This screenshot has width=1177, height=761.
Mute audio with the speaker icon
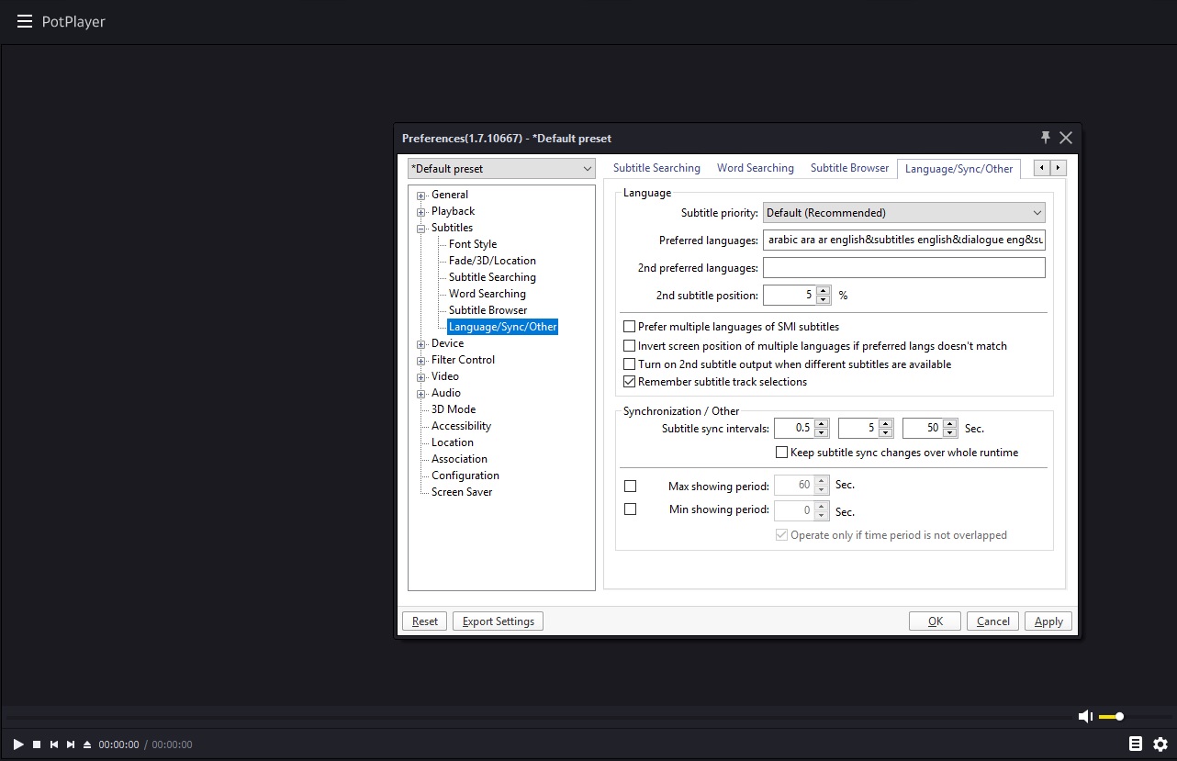(x=1085, y=716)
